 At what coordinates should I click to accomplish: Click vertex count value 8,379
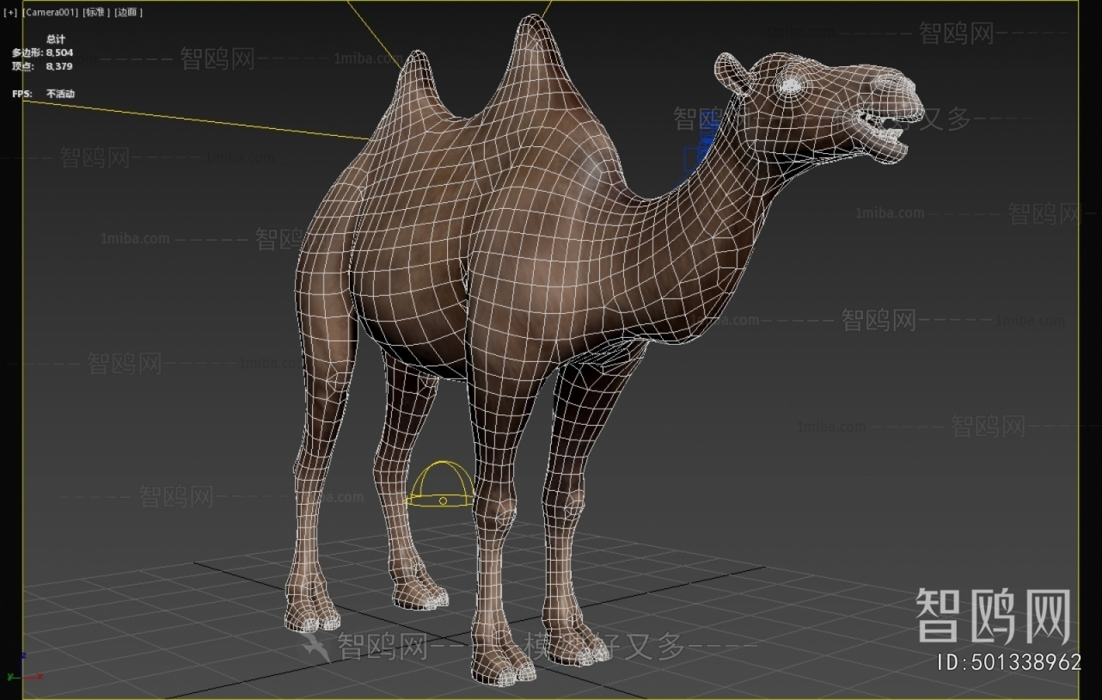coord(59,66)
